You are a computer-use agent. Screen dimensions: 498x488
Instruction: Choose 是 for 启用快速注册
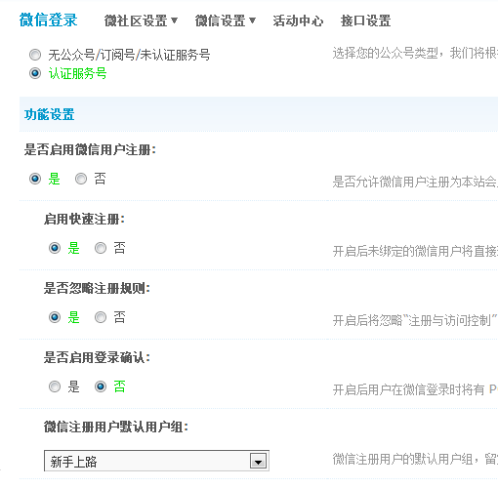(55, 248)
